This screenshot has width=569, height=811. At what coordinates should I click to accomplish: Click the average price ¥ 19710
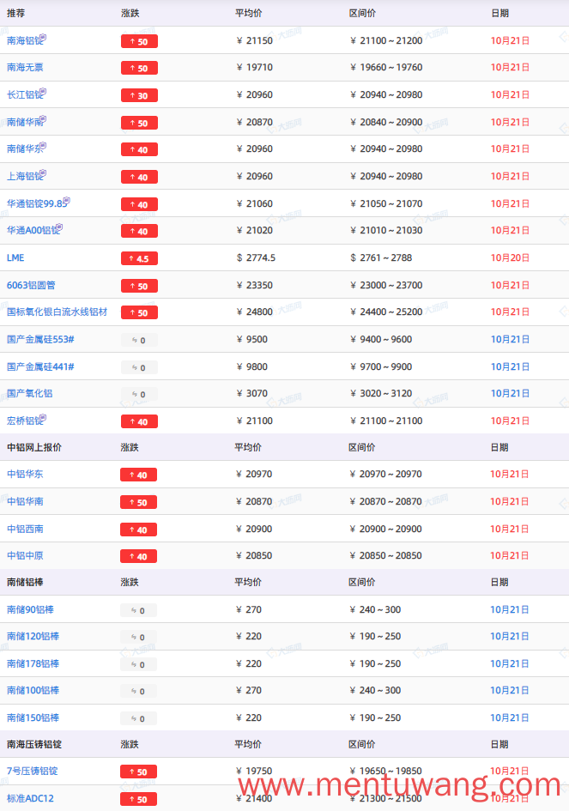tap(255, 67)
